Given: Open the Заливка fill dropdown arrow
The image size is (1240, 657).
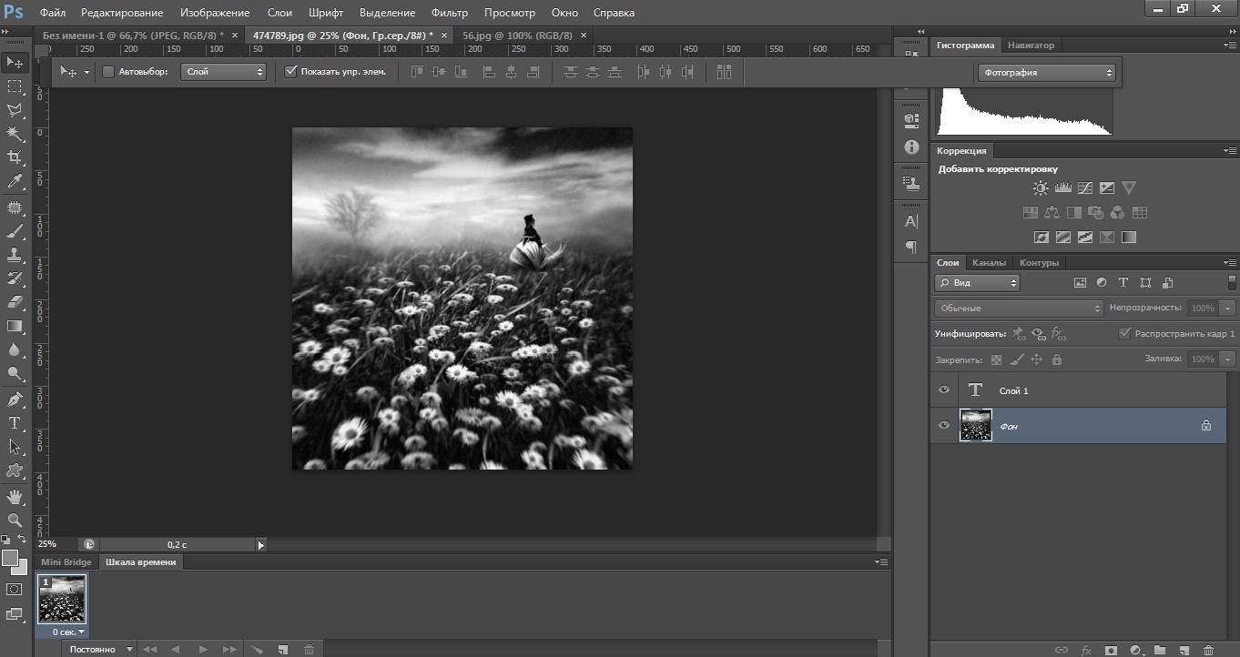Looking at the screenshot, I should click(1228, 359).
